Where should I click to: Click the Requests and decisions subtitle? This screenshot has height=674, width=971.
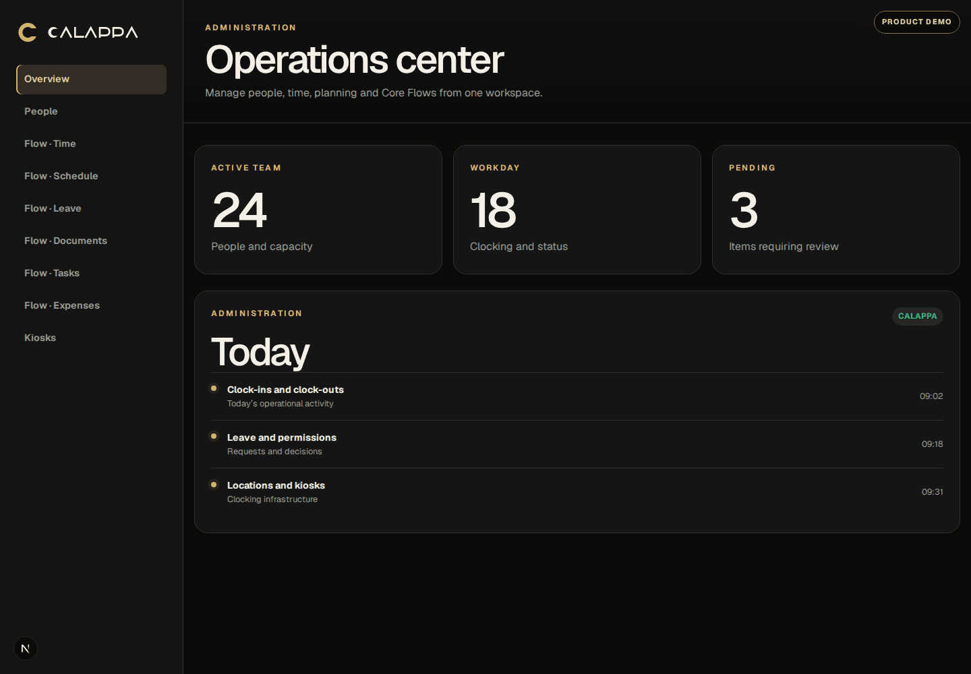point(274,452)
